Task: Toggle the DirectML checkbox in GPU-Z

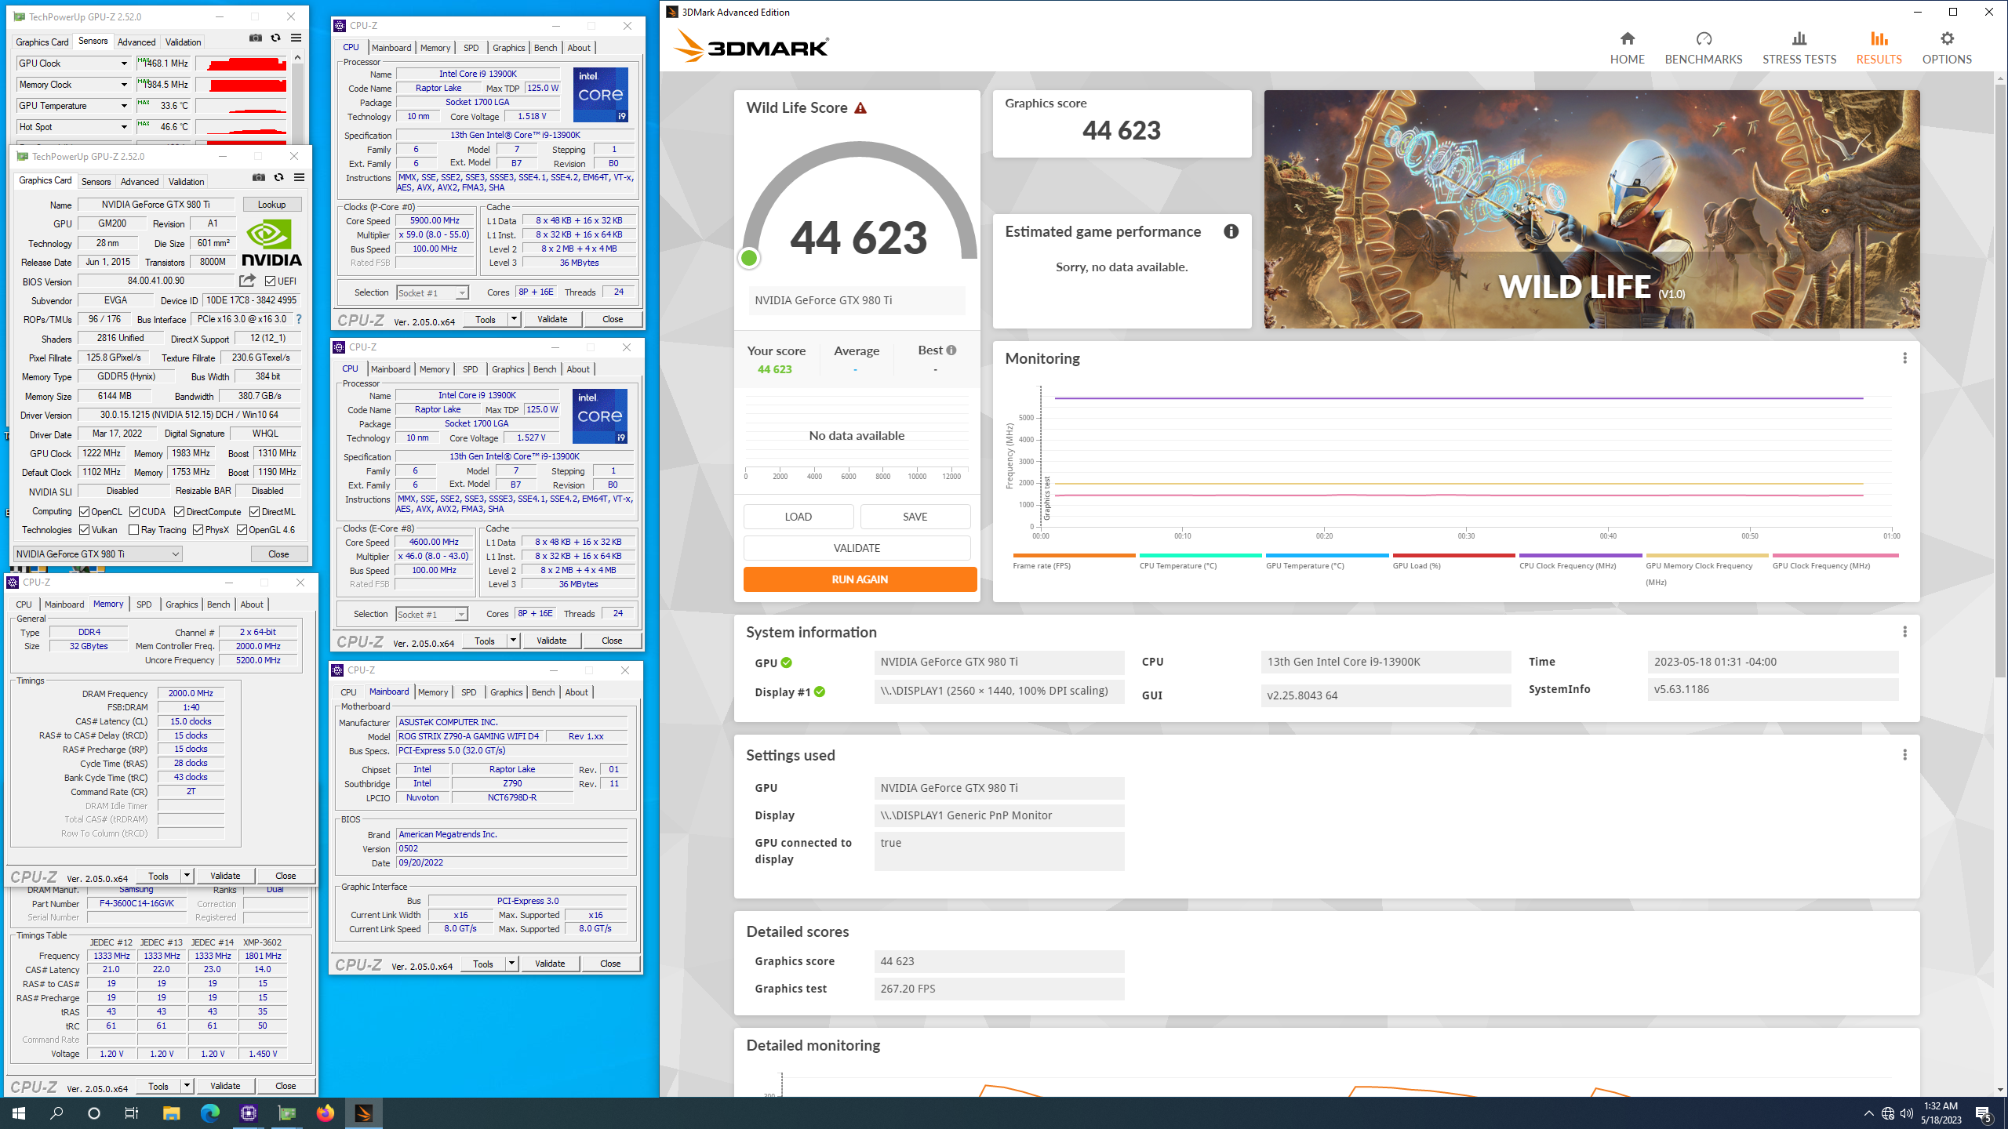Action: click(255, 511)
